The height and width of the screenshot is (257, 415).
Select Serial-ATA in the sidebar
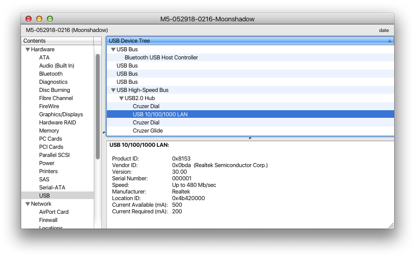[52, 187]
